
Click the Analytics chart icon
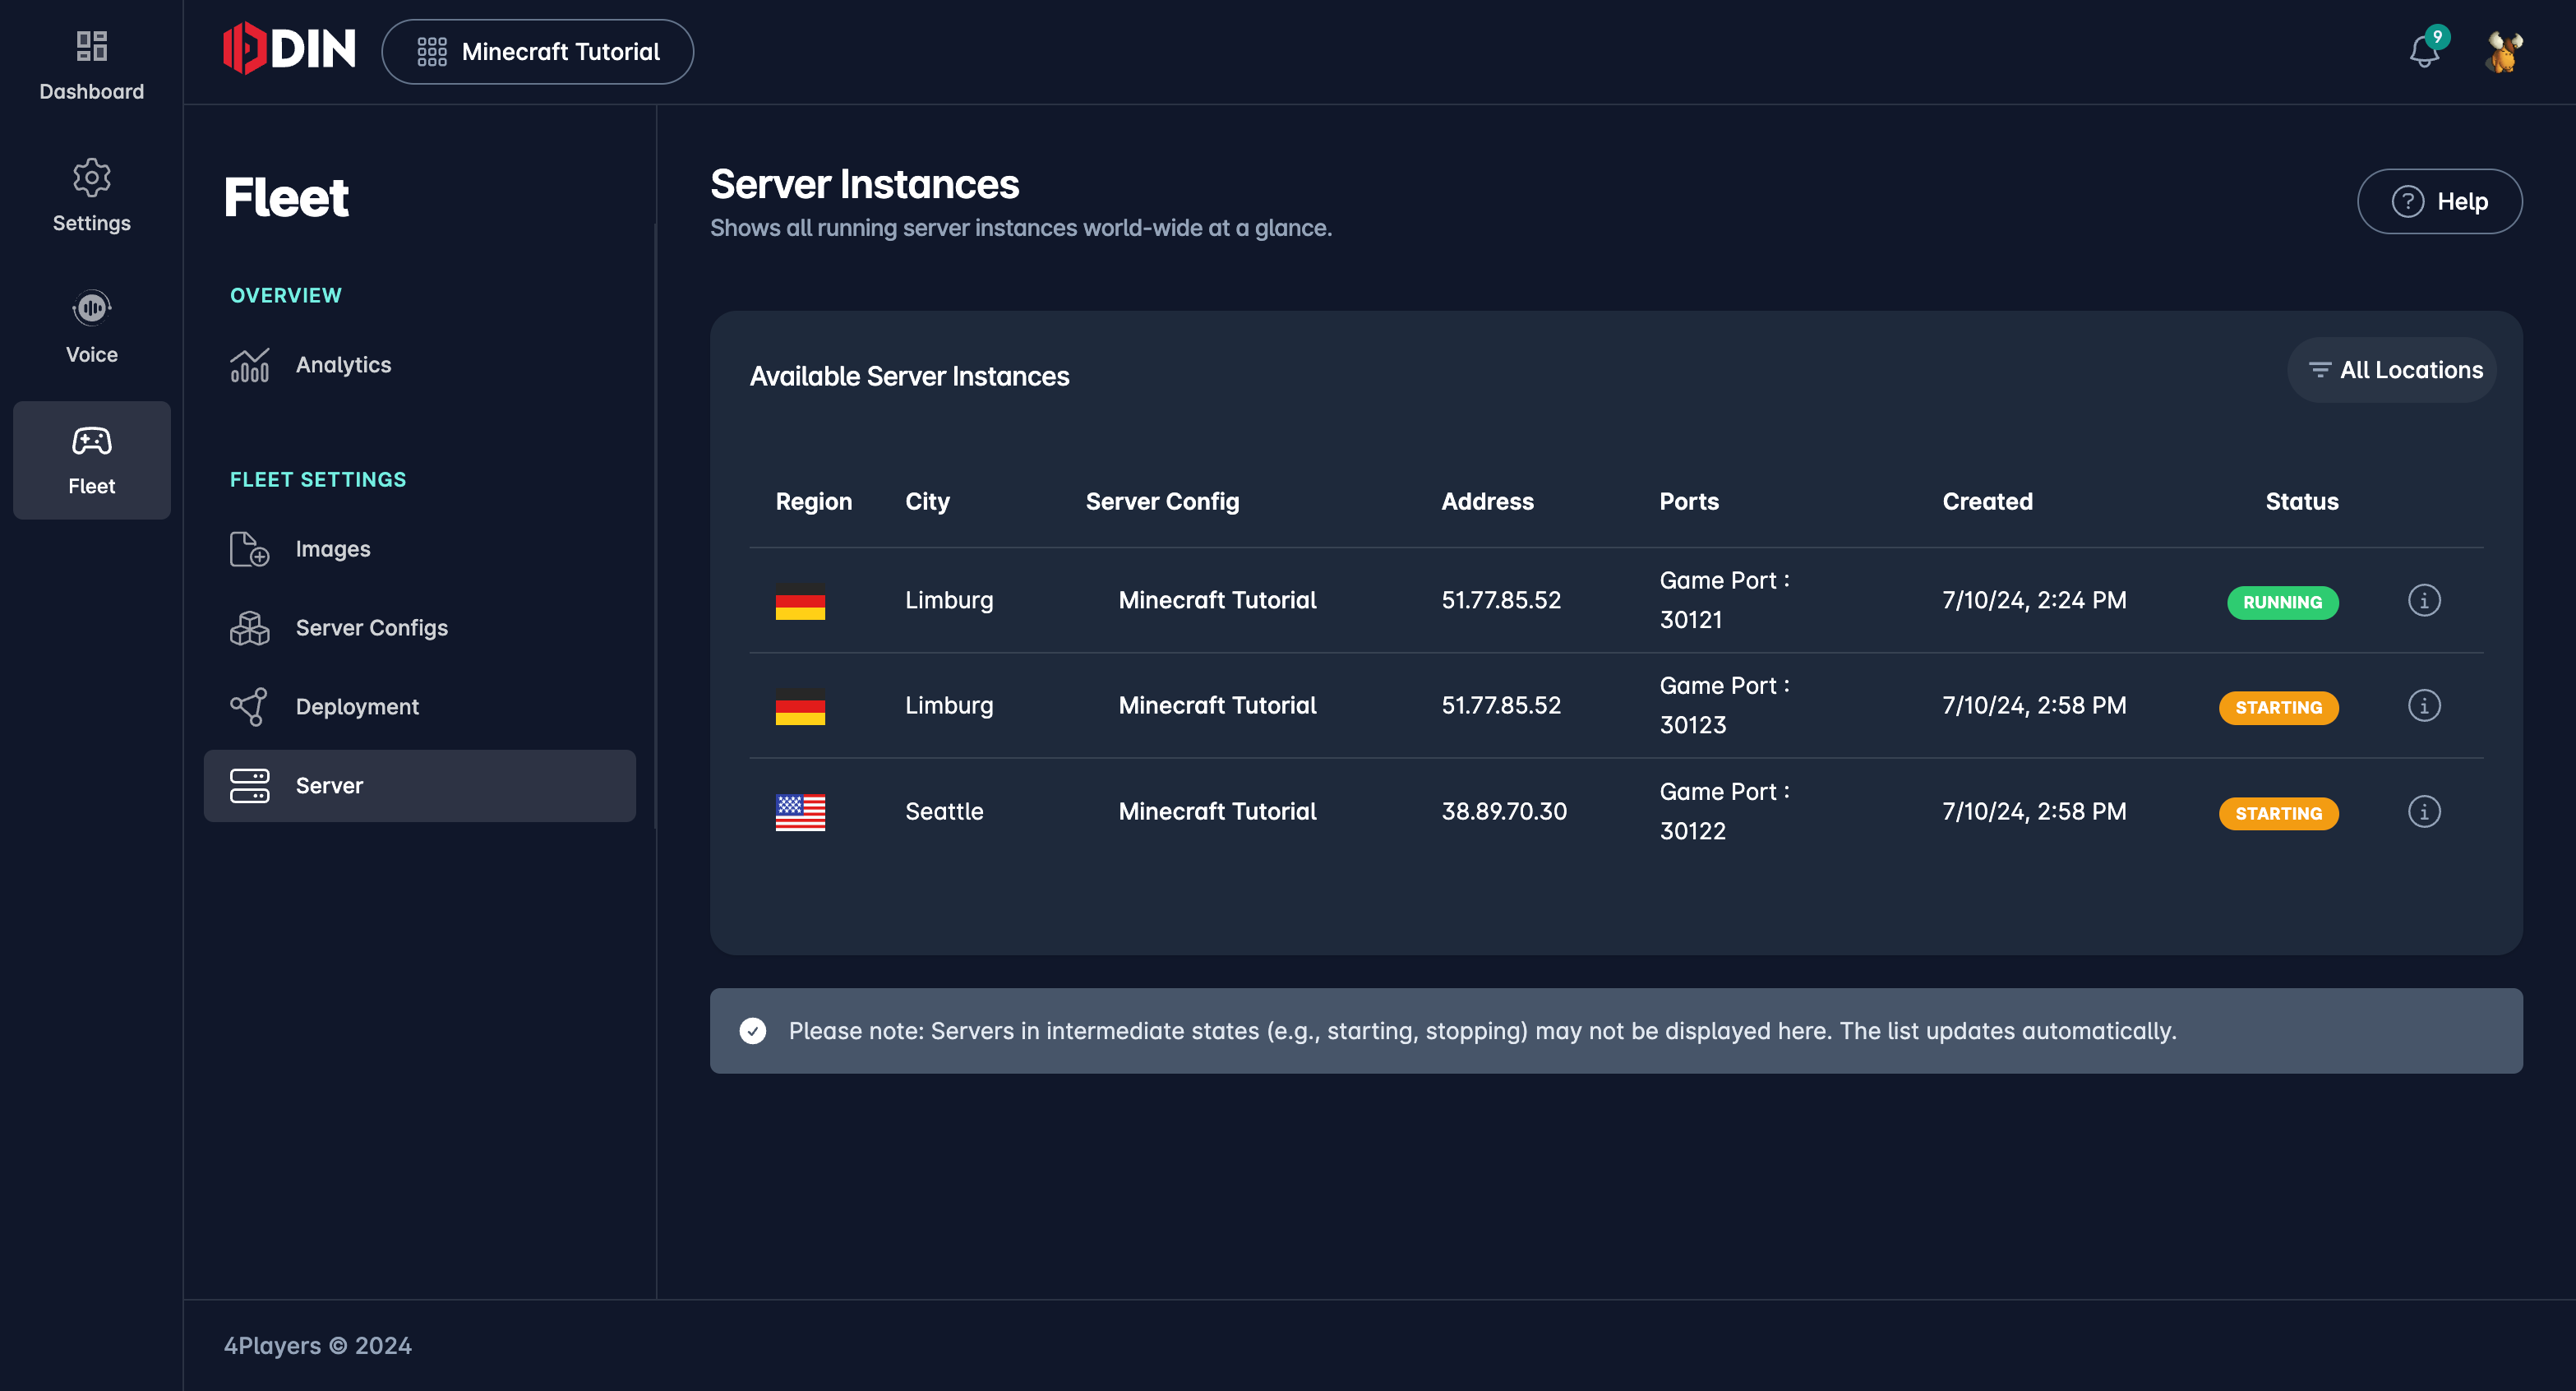coord(250,365)
